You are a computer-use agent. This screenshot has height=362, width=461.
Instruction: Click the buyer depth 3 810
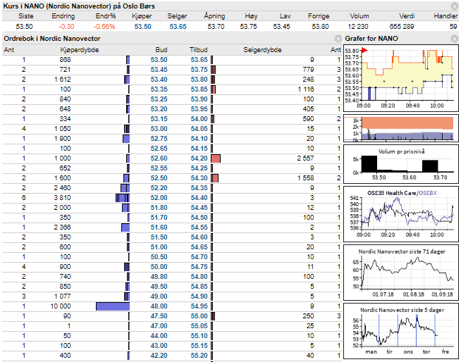pos(62,198)
